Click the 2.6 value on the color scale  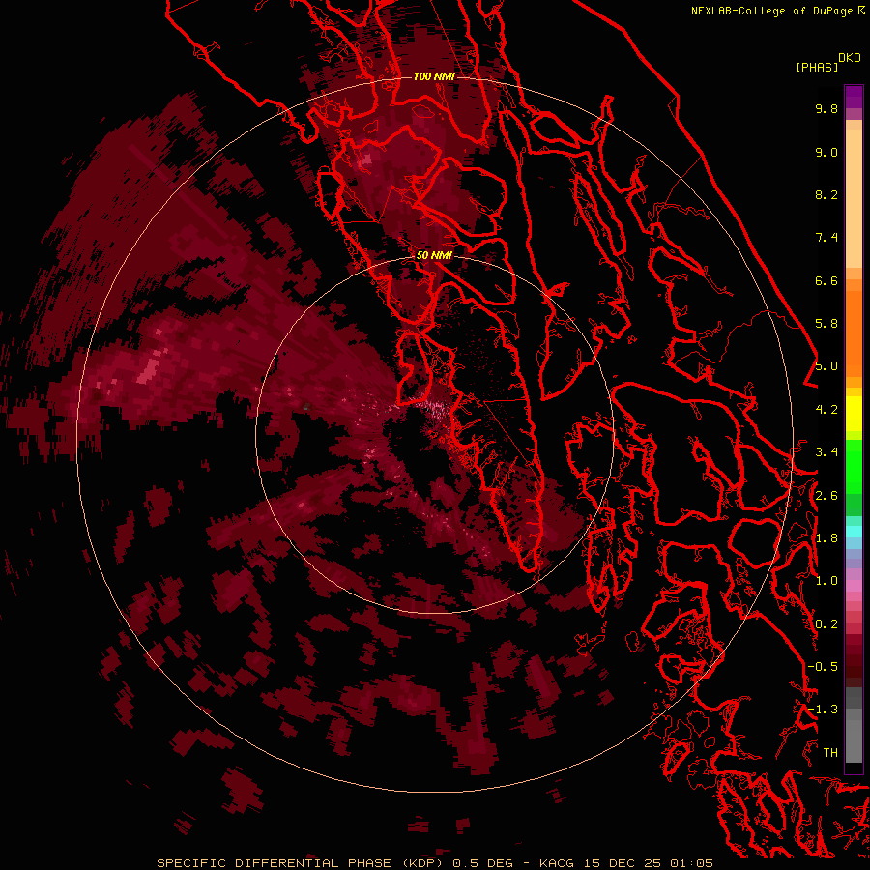pyautogui.click(x=826, y=496)
